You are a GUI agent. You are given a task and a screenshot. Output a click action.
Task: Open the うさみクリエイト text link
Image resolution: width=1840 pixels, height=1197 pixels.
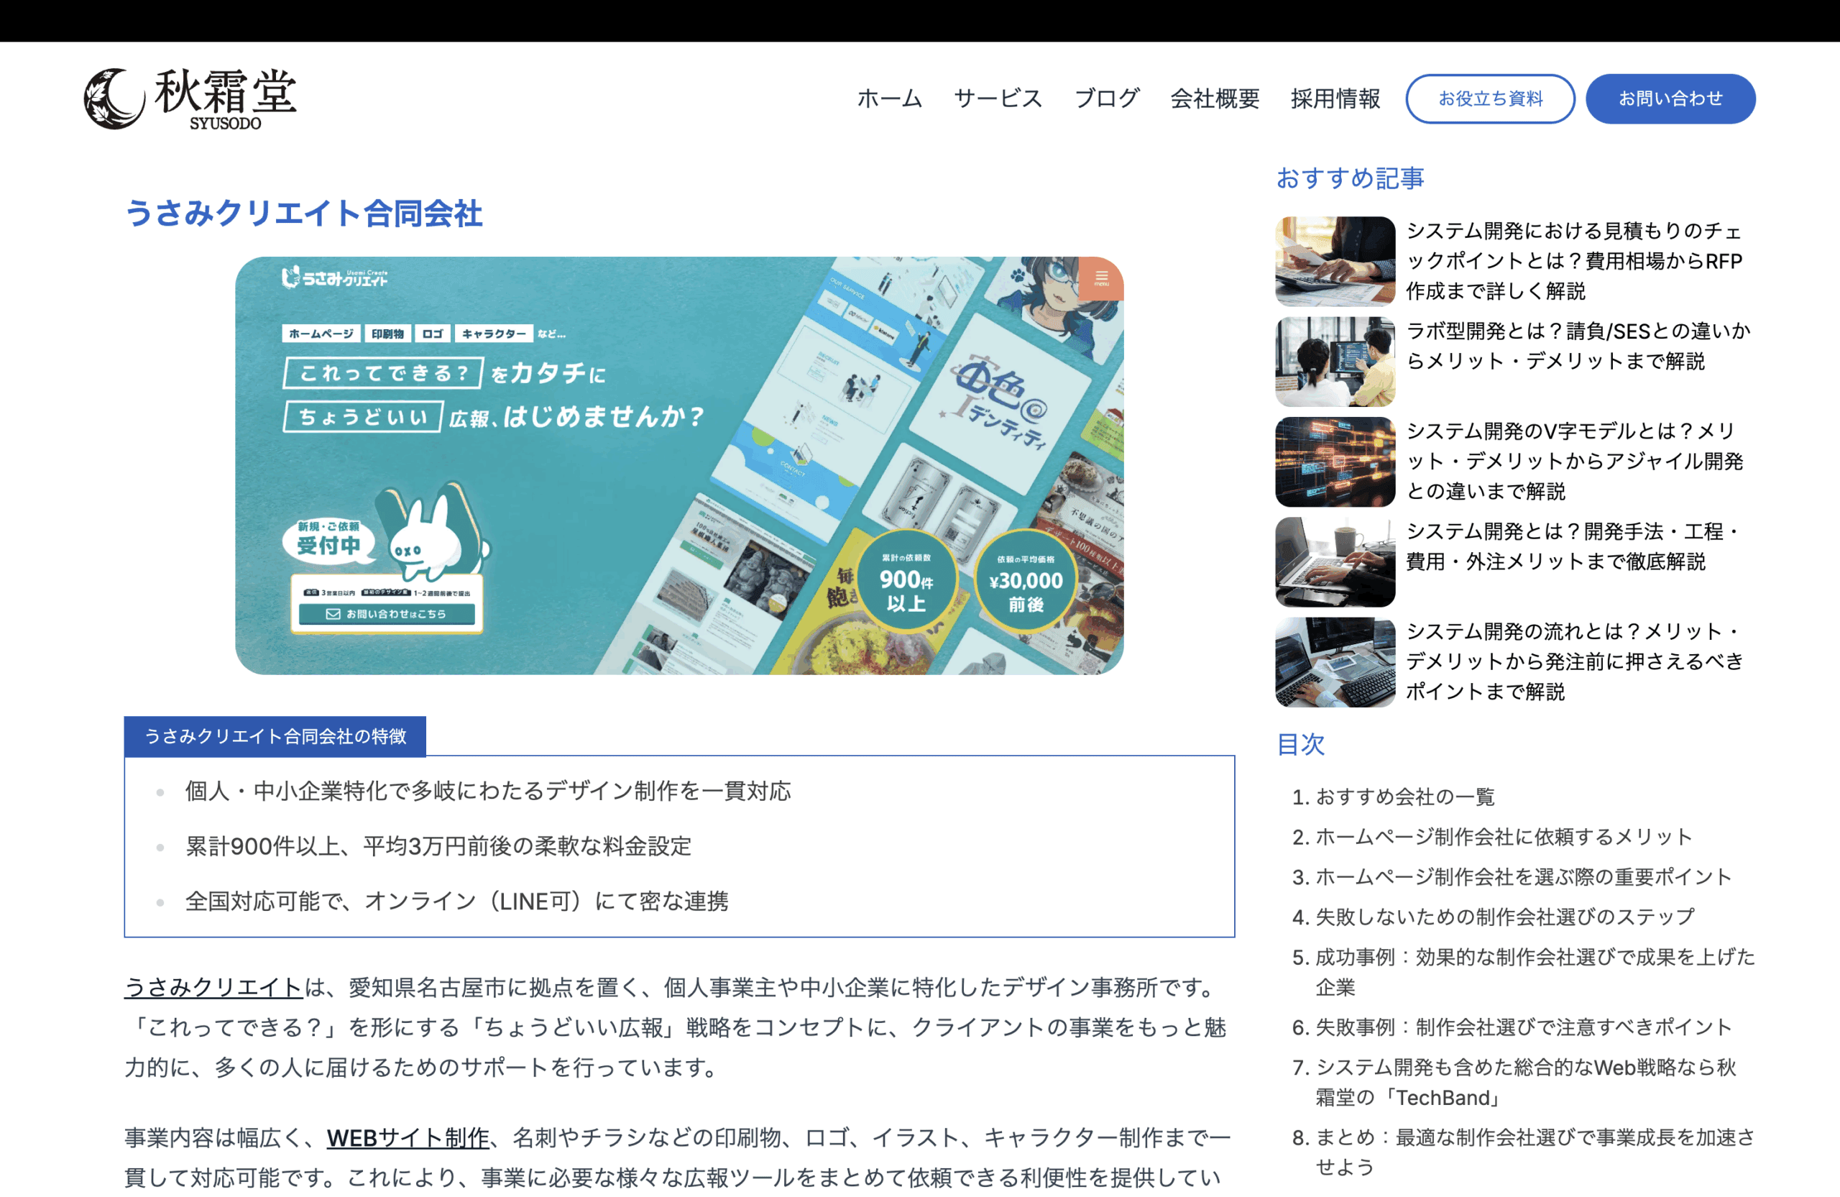coord(213,986)
